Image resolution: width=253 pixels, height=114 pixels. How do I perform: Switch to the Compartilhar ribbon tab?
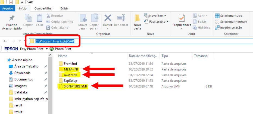43,8
